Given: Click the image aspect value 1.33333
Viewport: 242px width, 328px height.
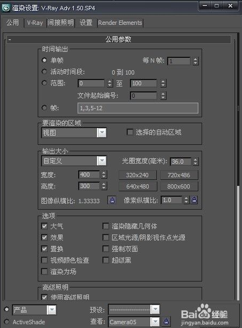Looking at the screenshot, I should pyautogui.click(x=89, y=201).
